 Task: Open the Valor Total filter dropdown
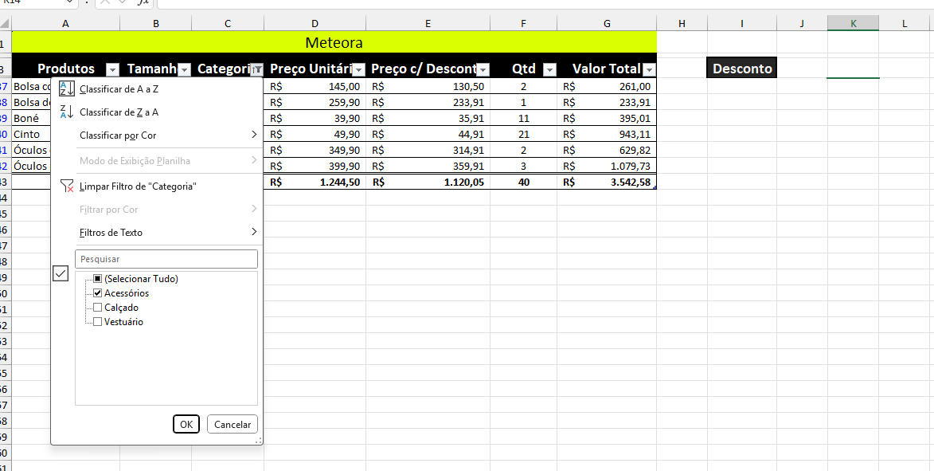649,70
